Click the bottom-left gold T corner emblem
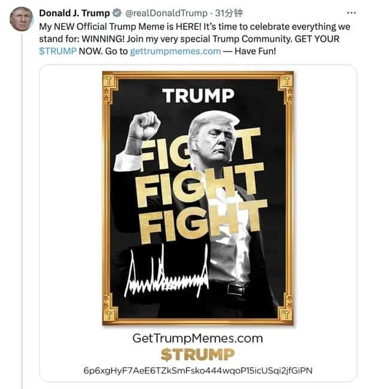This screenshot has width=366, height=389. point(109,315)
